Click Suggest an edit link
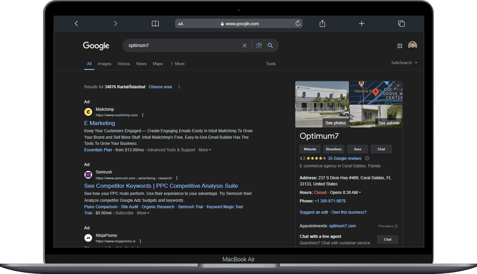The image size is (477, 274). (x=314, y=212)
